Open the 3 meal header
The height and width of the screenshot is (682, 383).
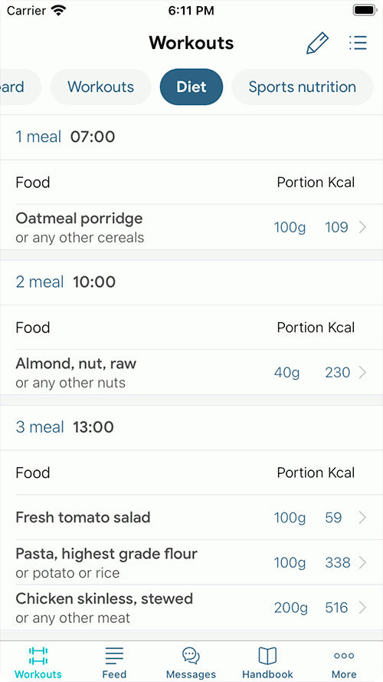click(191, 427)
